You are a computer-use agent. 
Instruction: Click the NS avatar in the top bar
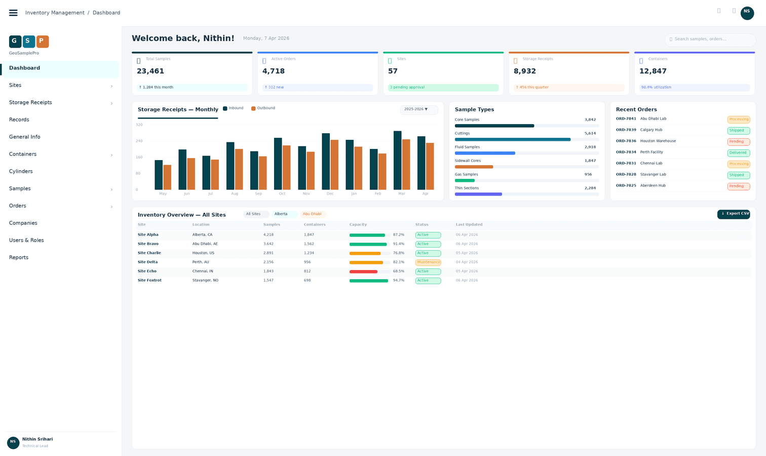coord(747,13)
